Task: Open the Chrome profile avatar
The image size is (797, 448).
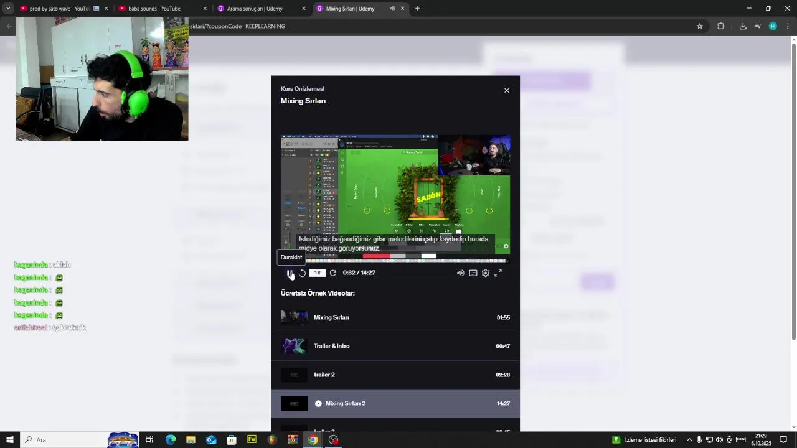Action: 773,26
